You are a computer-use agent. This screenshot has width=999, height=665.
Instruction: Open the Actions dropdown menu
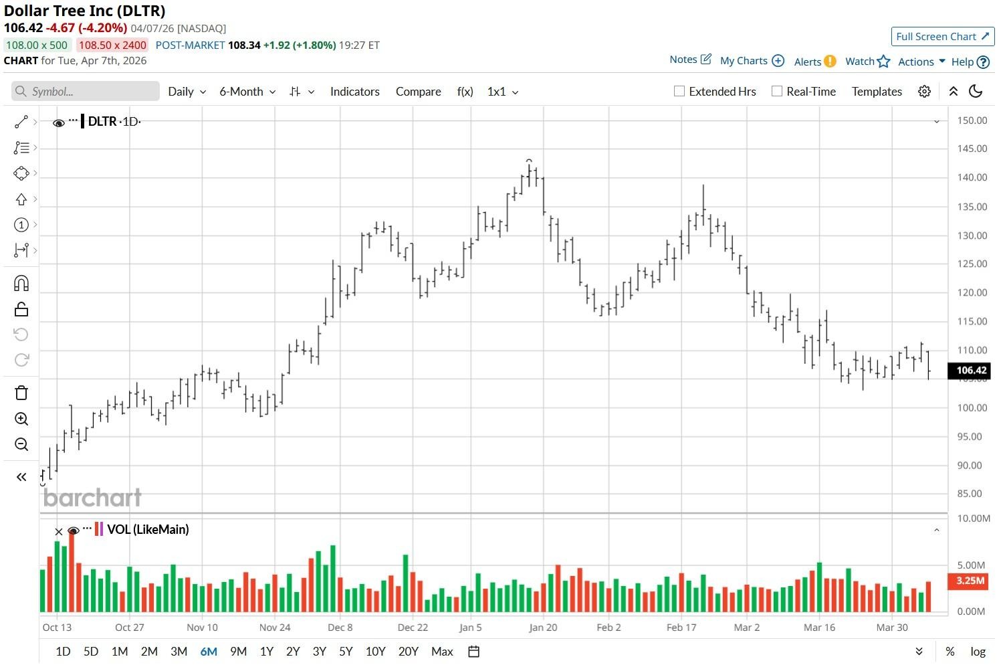[x=921, y=62]
